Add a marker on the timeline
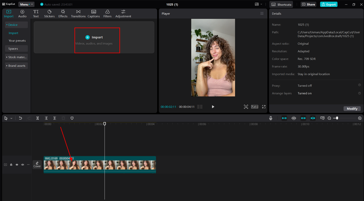Image resolution: width=364 pixels, height=201 pixels. tap(72, 118)
